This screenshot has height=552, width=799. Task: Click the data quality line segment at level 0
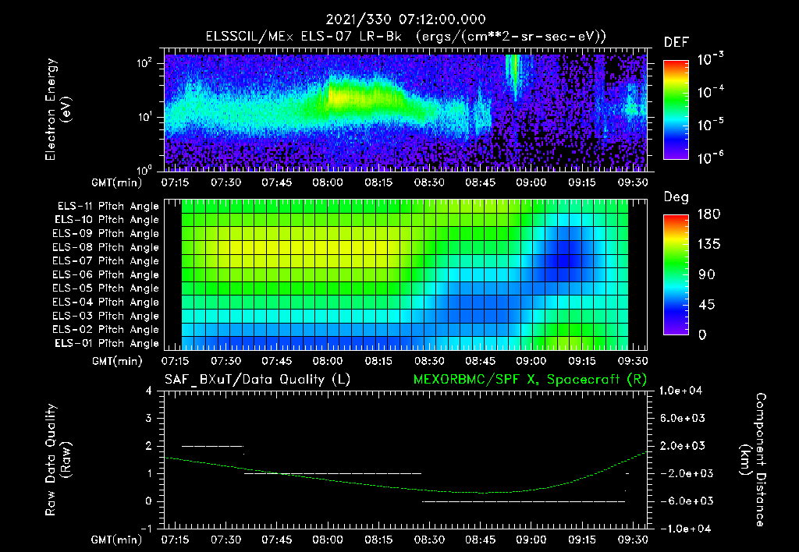pyautogui.click(x=524, y=501)
